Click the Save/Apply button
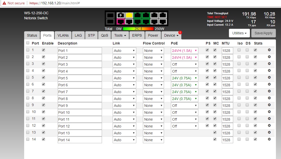Viewport: 281px width, 159px height. tap(263, 33)
